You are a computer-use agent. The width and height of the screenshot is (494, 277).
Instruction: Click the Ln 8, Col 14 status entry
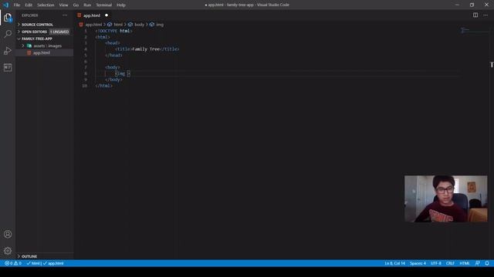pyautogui.click(x=394, y=263)
